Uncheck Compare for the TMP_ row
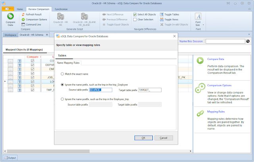Image resolution: width=254 pixels, height=162 pixels. pyautogui.click(x=33, y=90)
